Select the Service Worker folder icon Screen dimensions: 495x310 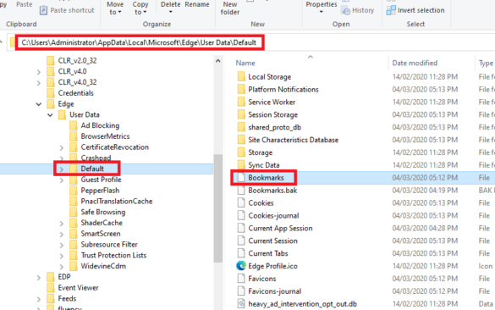pyautogui.click(x=241, y=102)
